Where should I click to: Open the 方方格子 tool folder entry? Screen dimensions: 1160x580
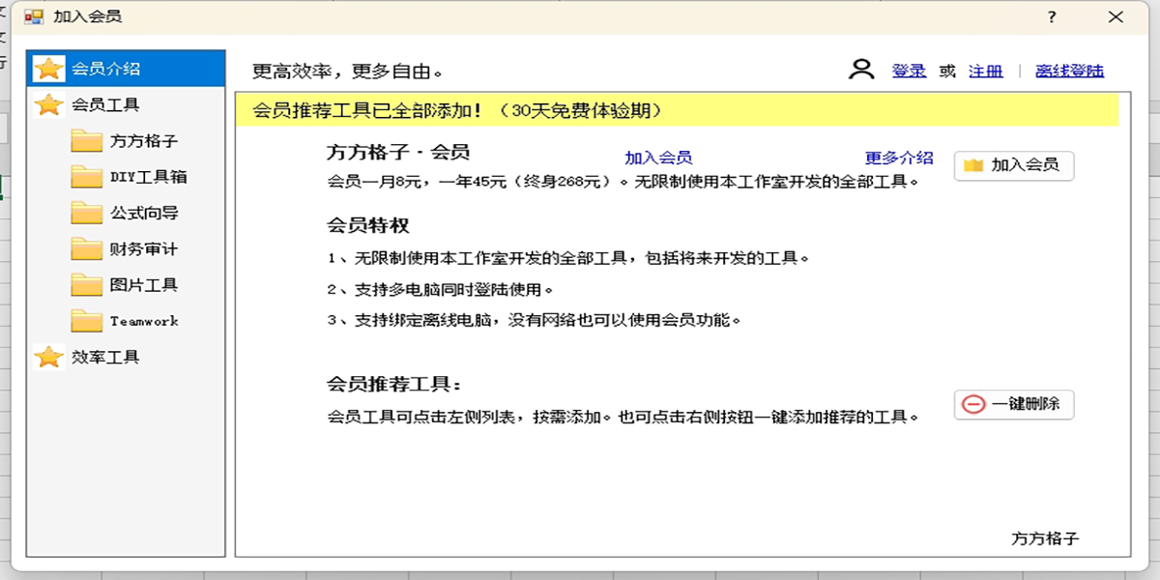[x=144, y=141]
